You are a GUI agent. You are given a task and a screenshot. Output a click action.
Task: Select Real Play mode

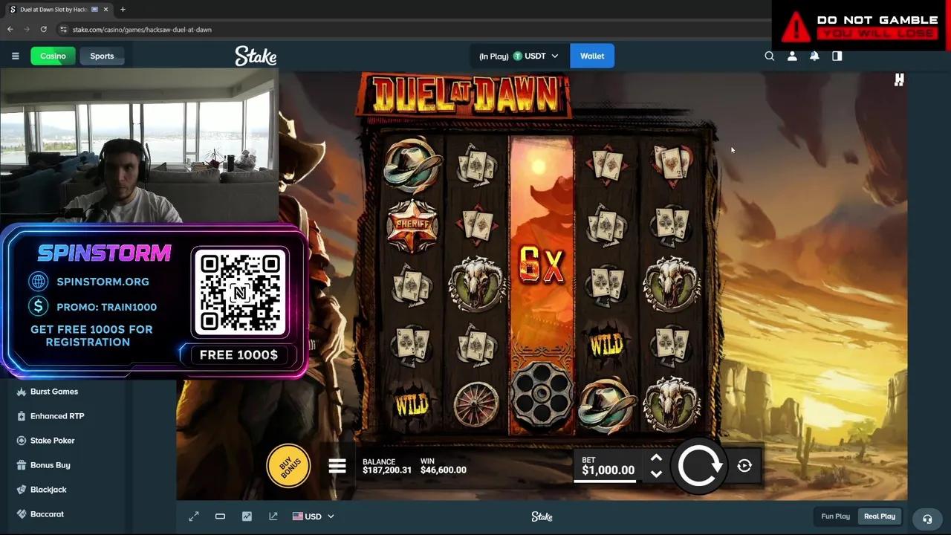click(x=879, y=516)
